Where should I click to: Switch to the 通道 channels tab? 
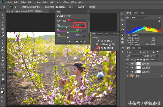coord(134,48)
